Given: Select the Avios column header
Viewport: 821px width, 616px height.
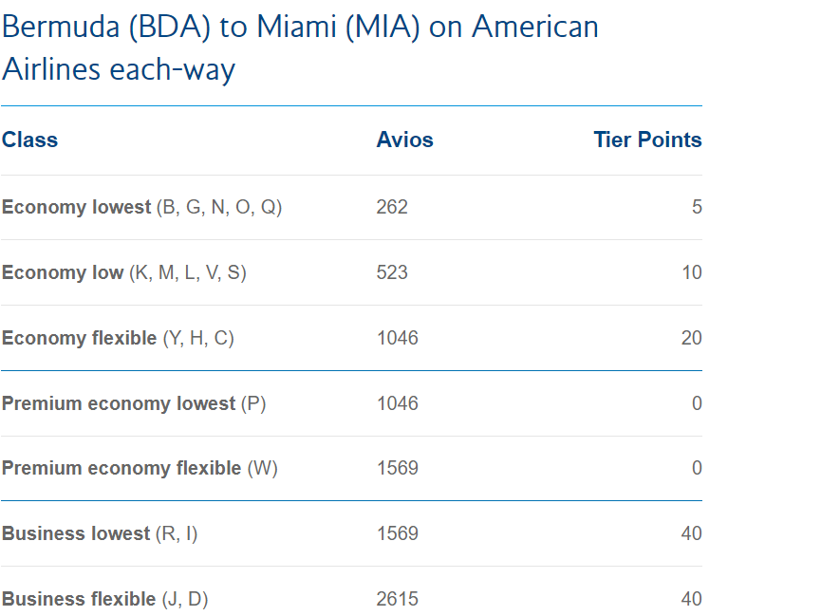Looking at the screenshot, I should pyautogui.click(x=404, y=140).
